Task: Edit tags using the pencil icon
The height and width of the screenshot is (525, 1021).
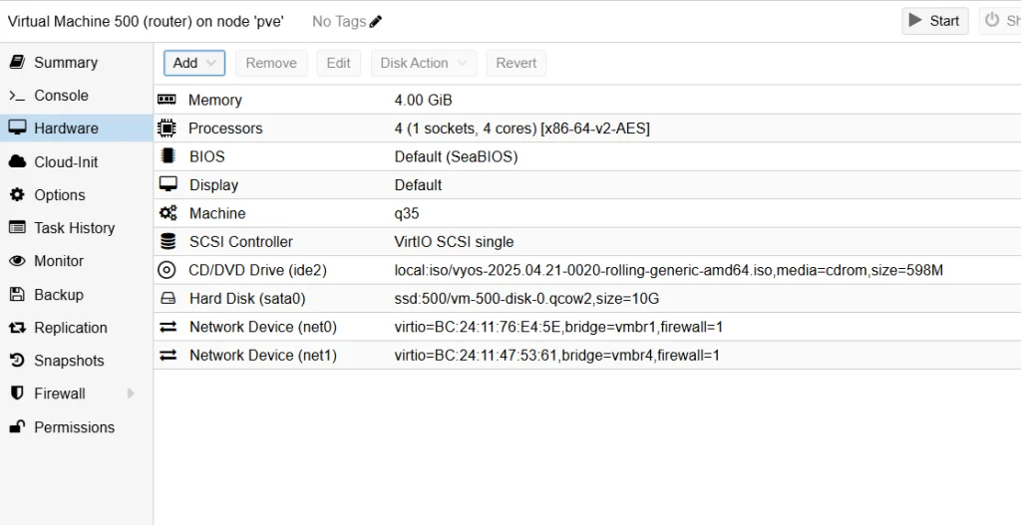Action: tap(375, 22)
